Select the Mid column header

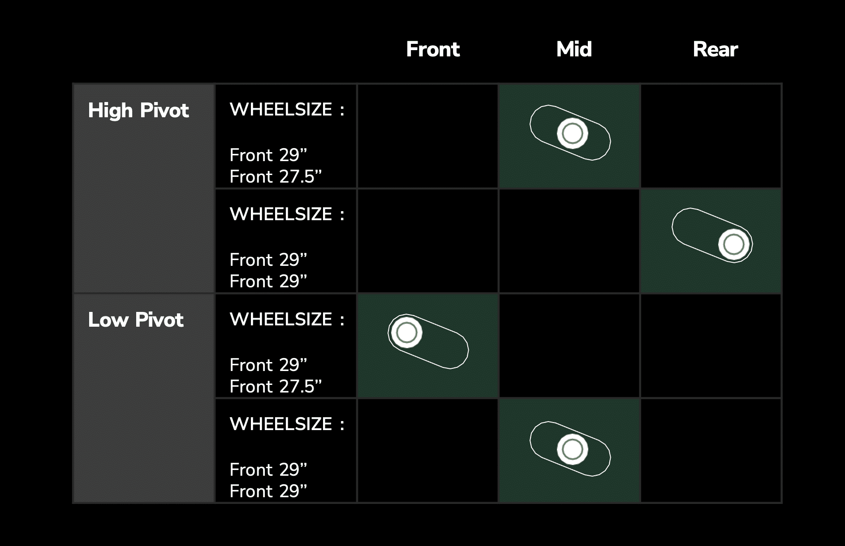[574, 49]
